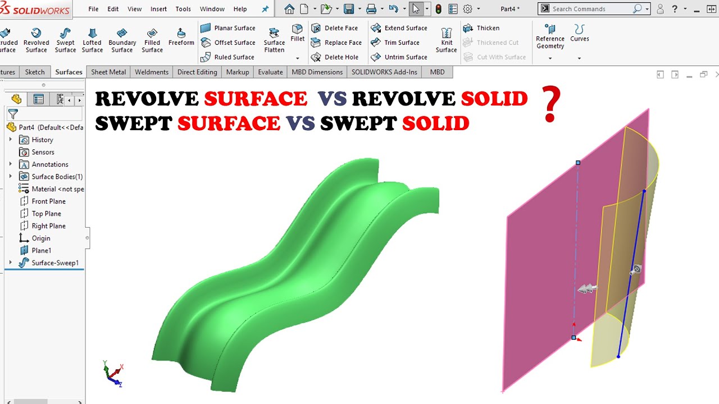Click the Trim Surface tool

pos(395,43)
